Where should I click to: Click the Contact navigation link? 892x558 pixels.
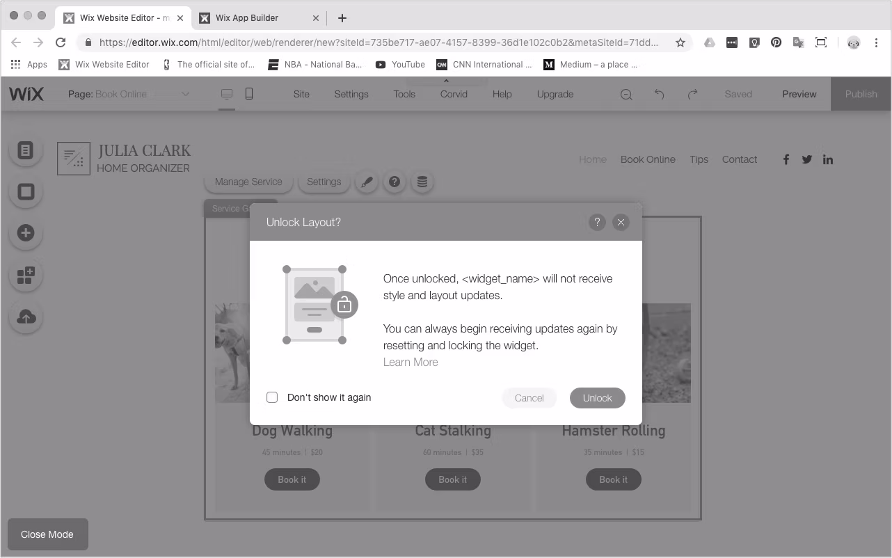point(740,159)
